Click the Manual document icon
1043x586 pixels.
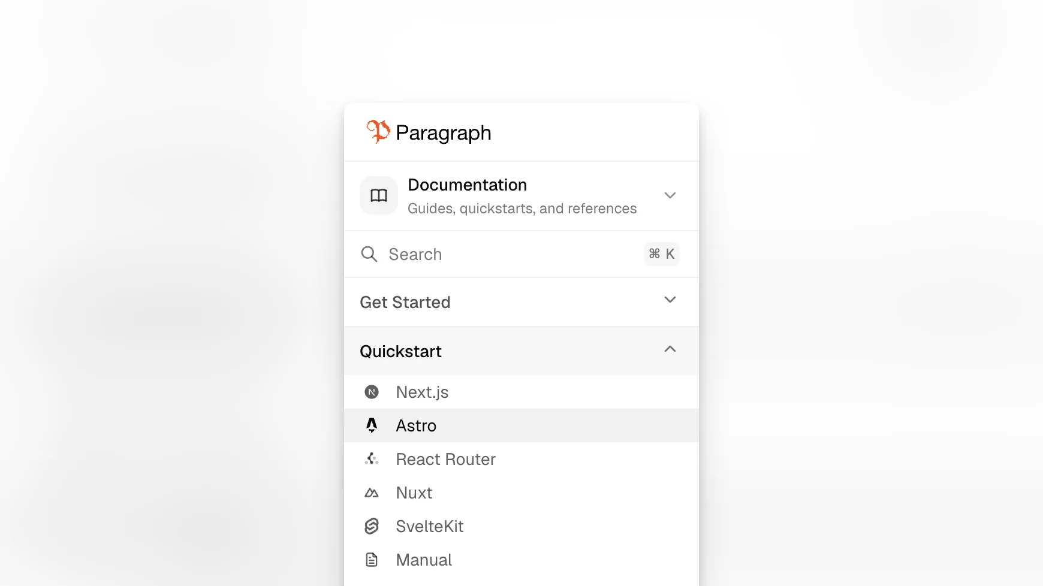tap(372, 560)
